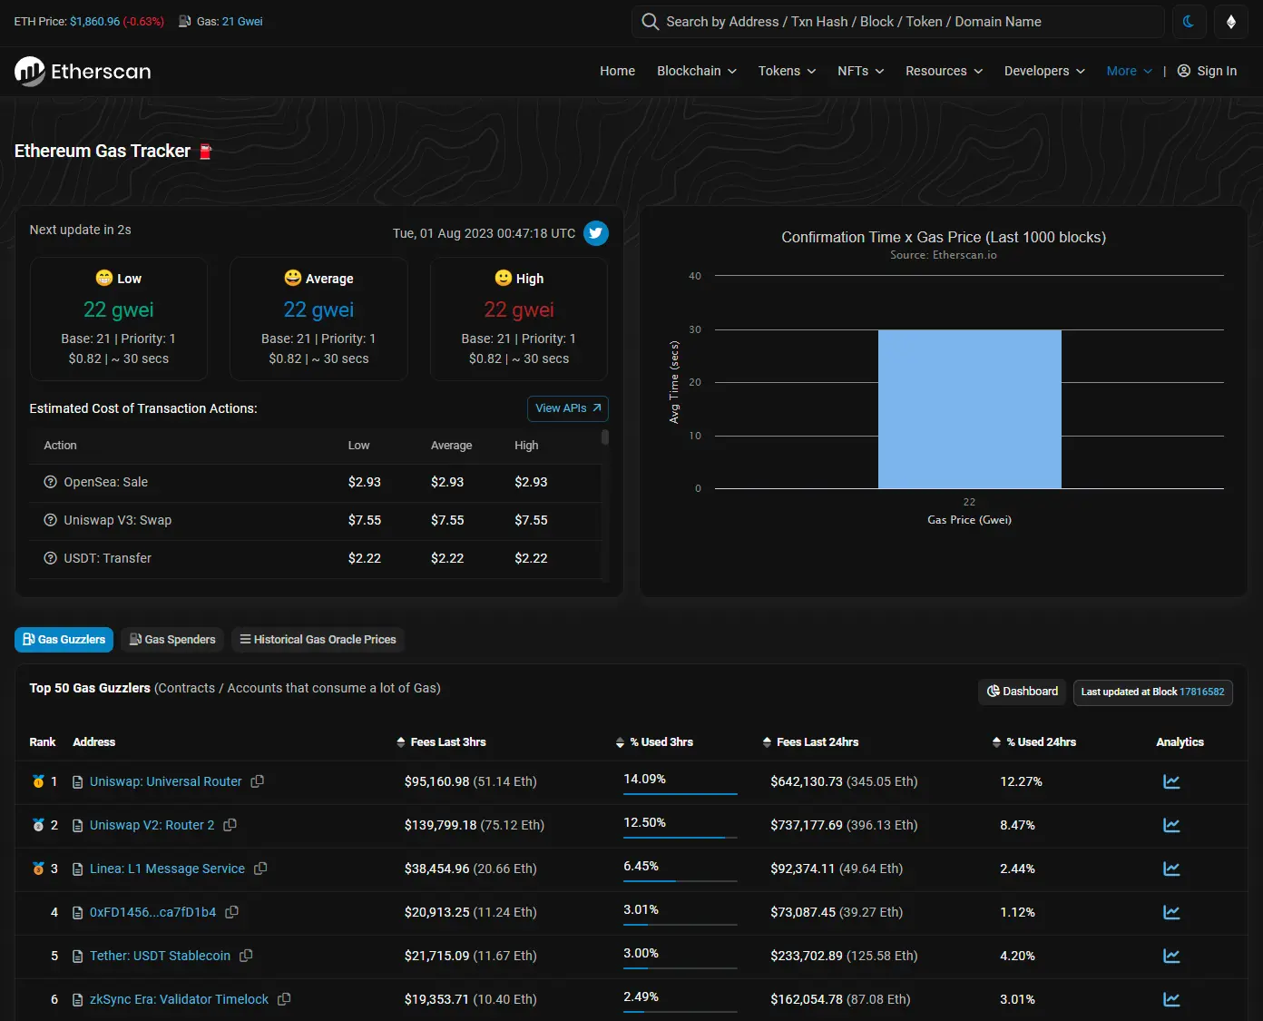This screenshot has height=1021, width=1263.
Task: Expand the Resources menu
Action: pos(945,71)
